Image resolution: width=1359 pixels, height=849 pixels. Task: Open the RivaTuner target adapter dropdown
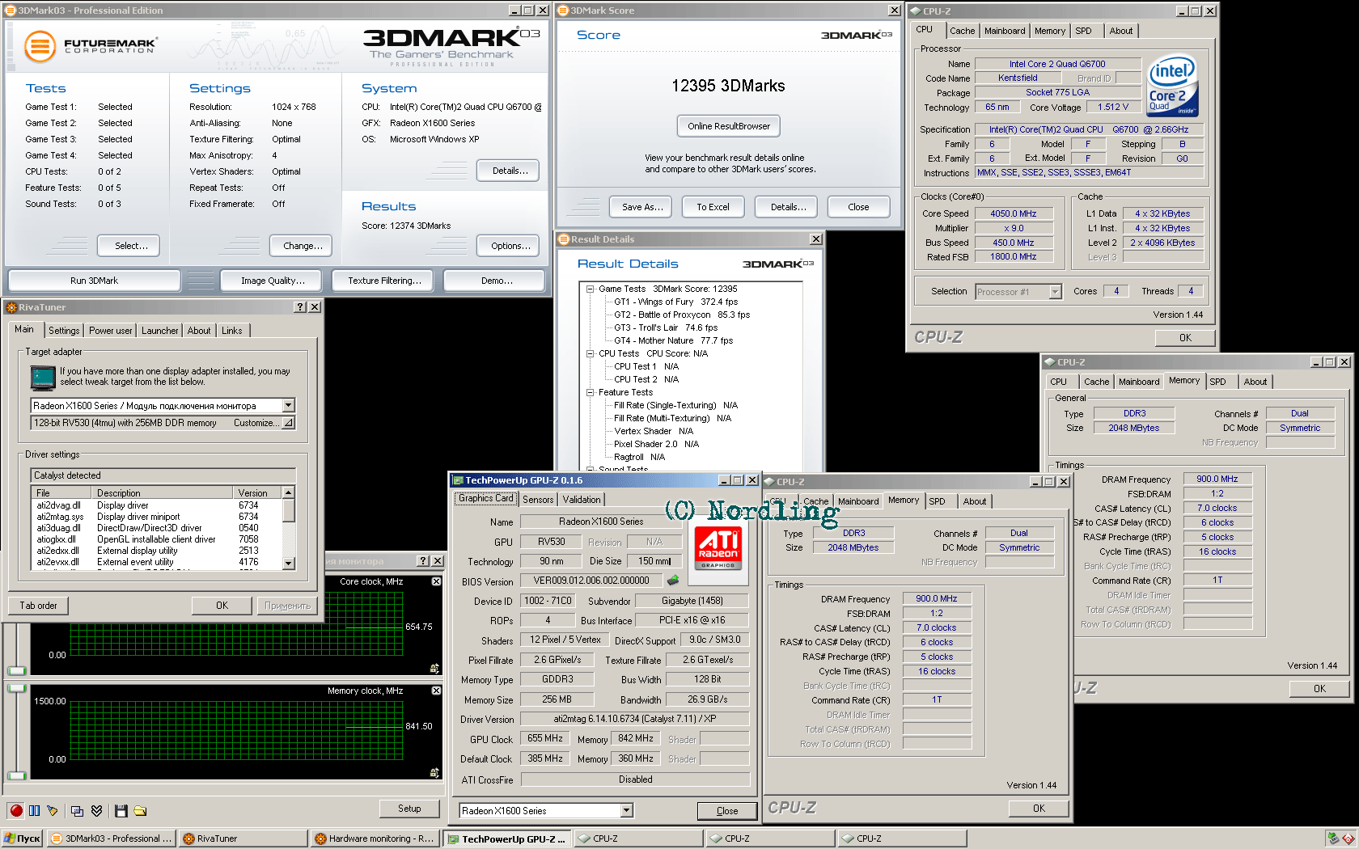tap(289, 405)
